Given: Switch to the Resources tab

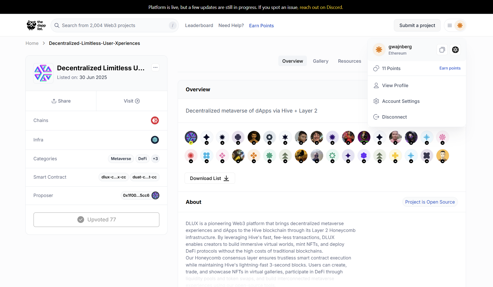Looking at the screenshot, I should point(349,61).
